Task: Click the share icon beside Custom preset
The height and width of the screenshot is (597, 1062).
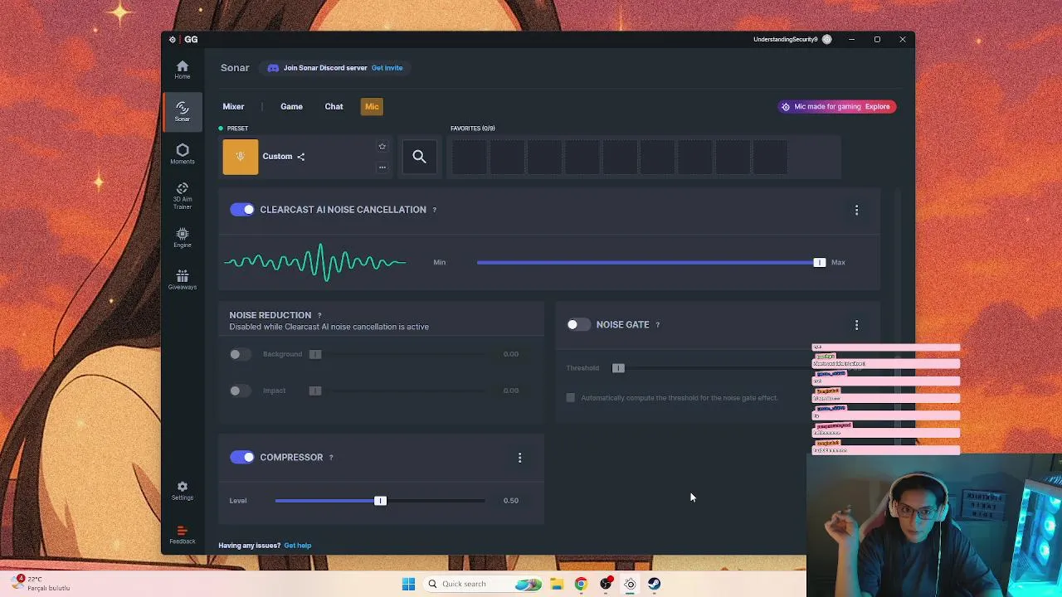Action: pos(301,157)
